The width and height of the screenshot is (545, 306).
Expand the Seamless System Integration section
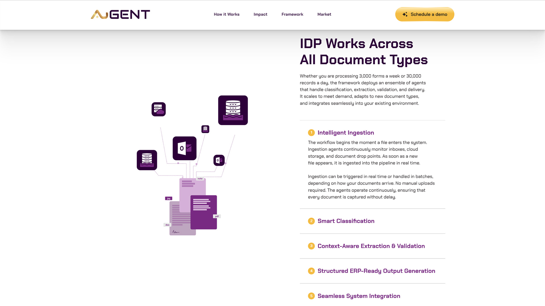pos(359,296)
